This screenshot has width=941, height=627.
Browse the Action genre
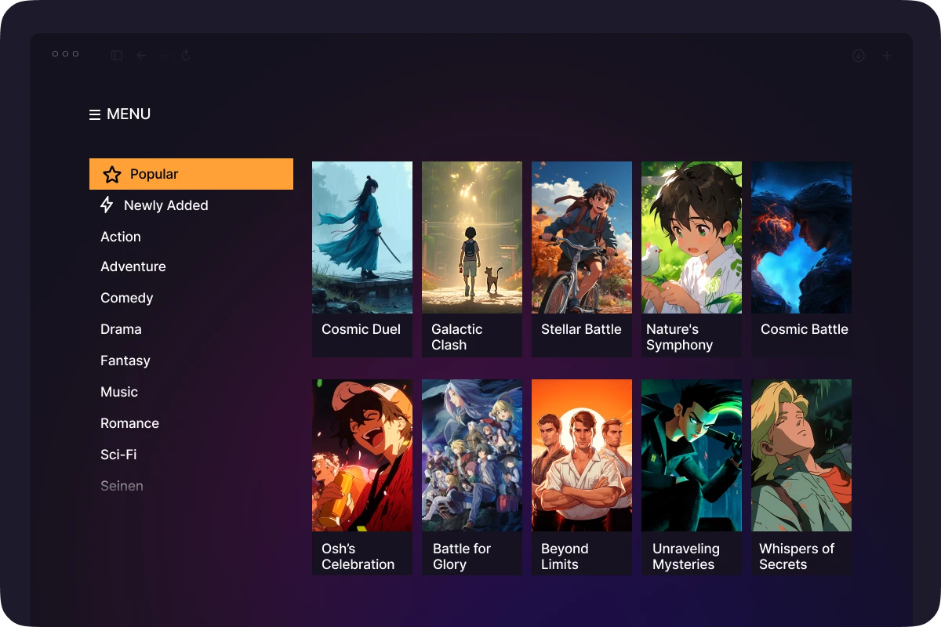(x=121, y=236)
